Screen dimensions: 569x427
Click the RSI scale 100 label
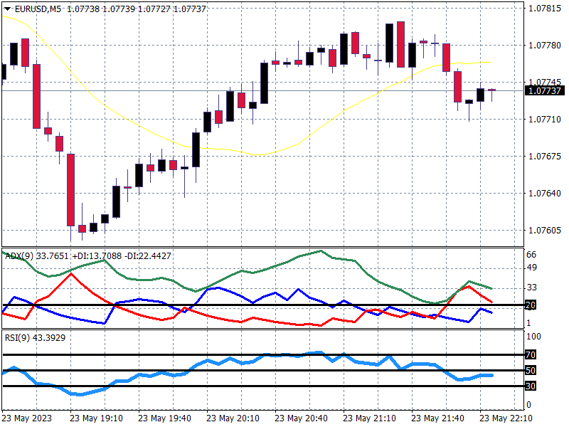(x=533, y=336)
